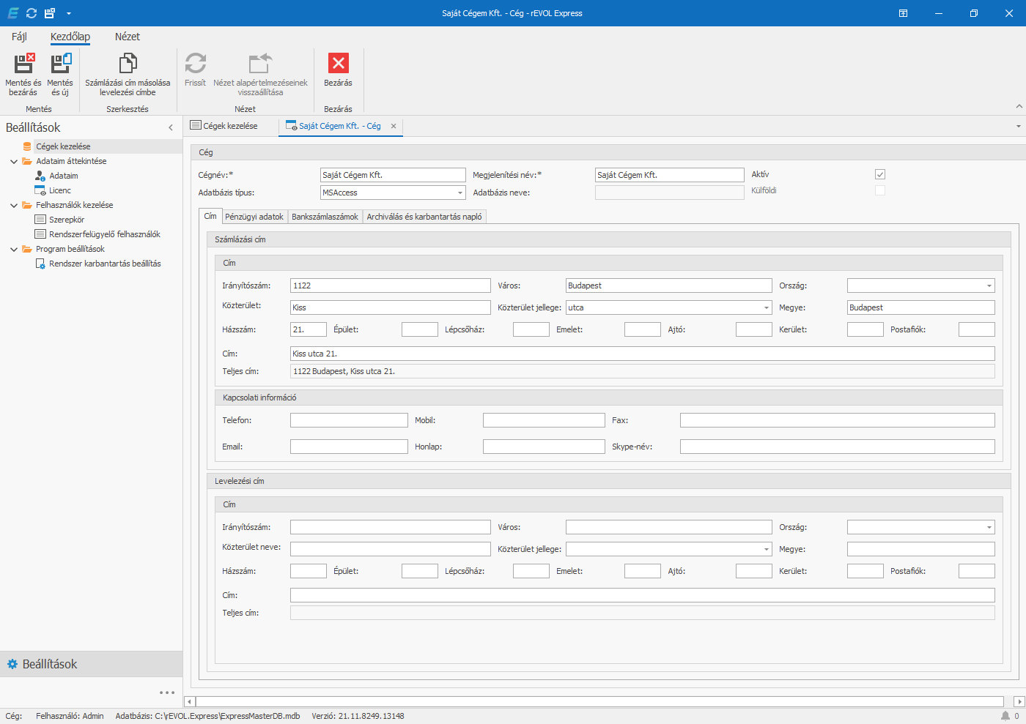Screen dimensions: 1026x724
Task: Open the Adatbázis típus dropdown
Action: [x=460, y=193]
